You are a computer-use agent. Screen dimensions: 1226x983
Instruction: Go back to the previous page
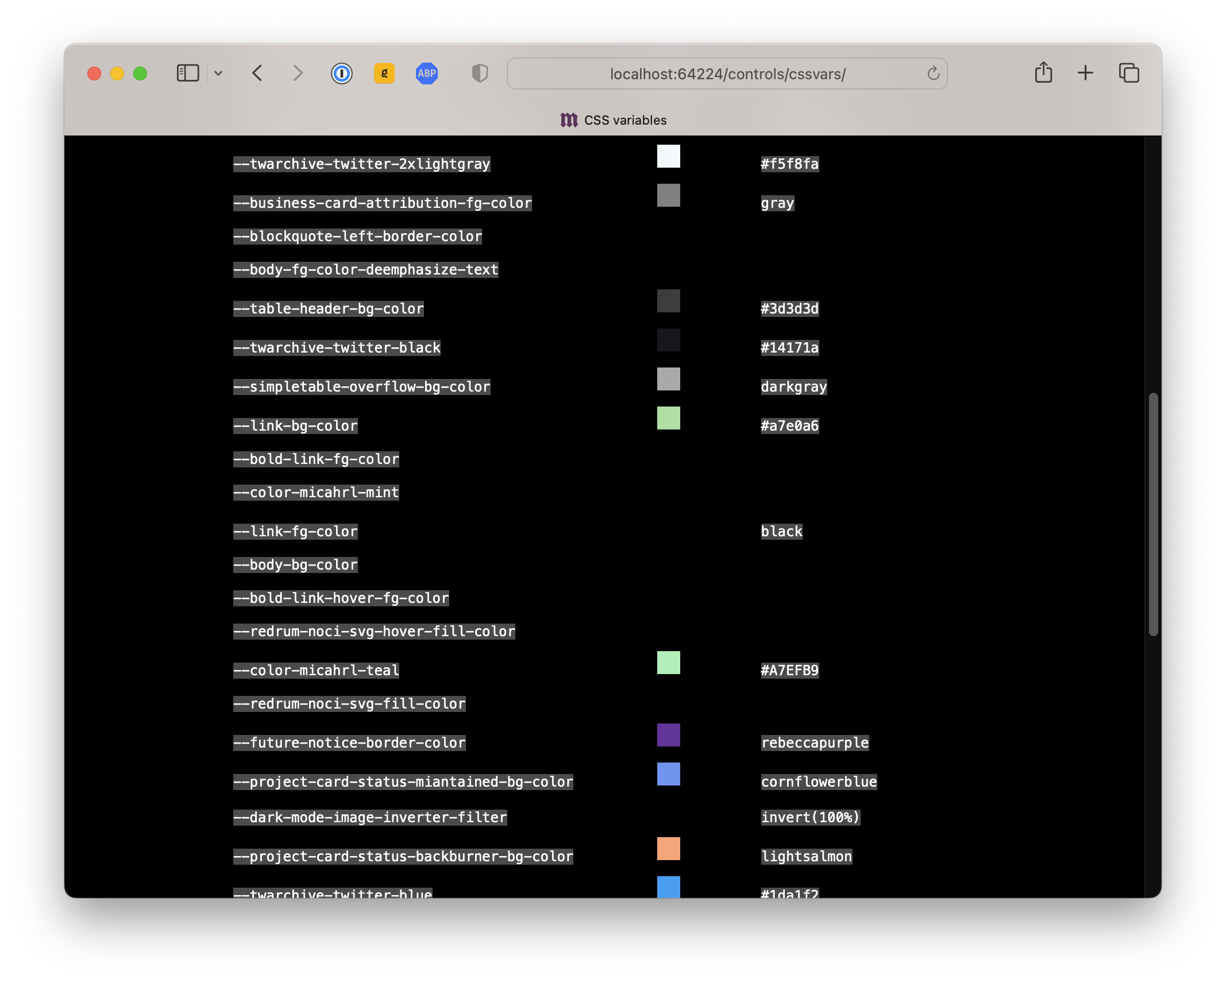[257, 73]
